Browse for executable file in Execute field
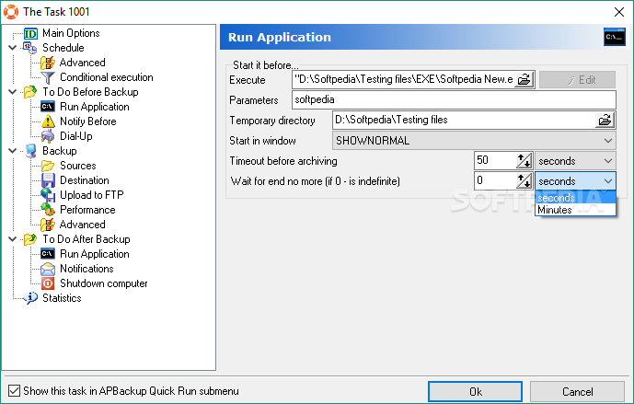 coord(524,79)
